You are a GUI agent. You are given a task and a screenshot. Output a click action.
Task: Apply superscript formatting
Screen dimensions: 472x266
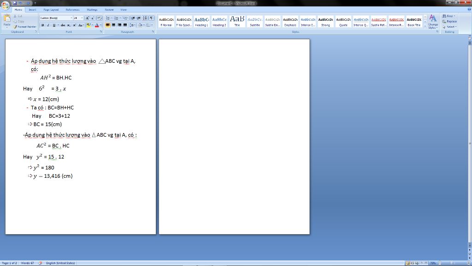coord(74,25)
